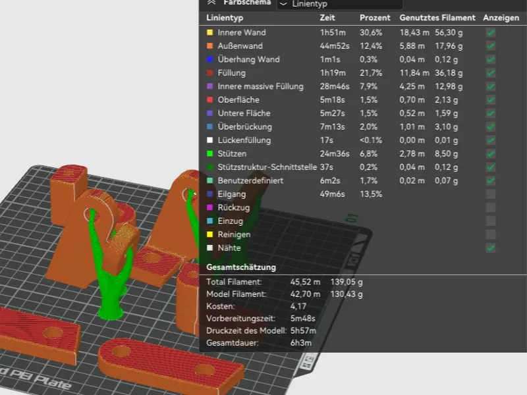This screenshot has height=395, width=527.
Task: Toggle Lückenfüllung display checkbox
Action: 490,140
